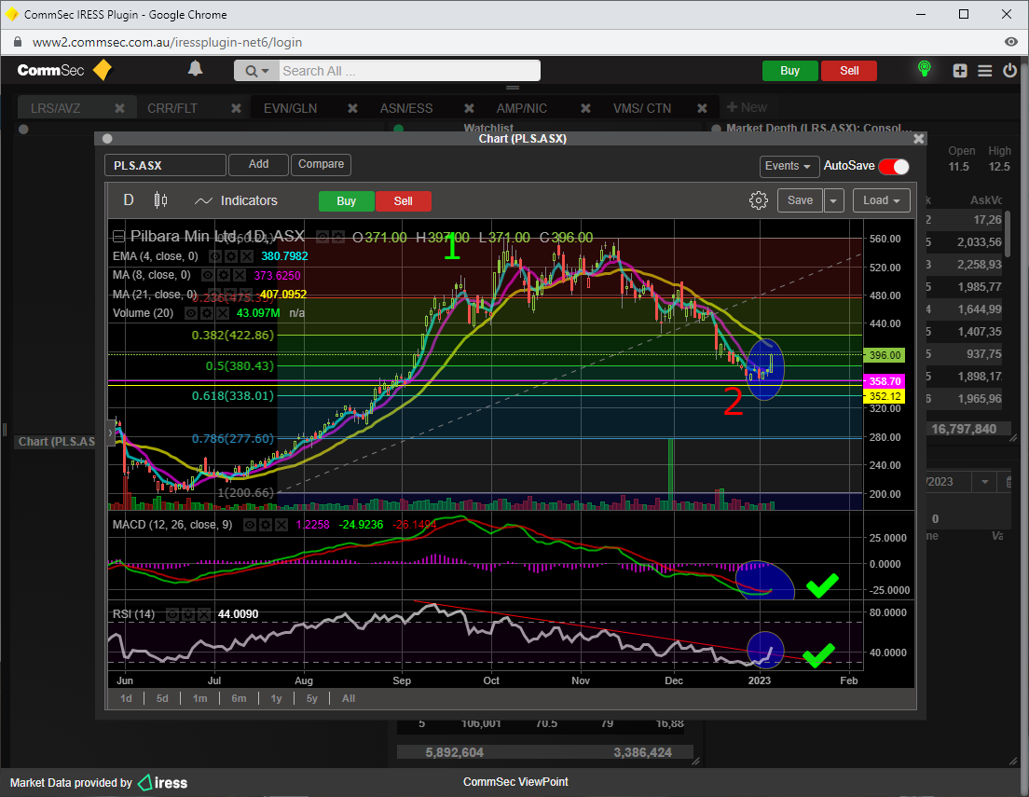Viewport: 1029px width, 797px height.
Task: Remove the MACD indicator
Action: click(x=281, y=525)
